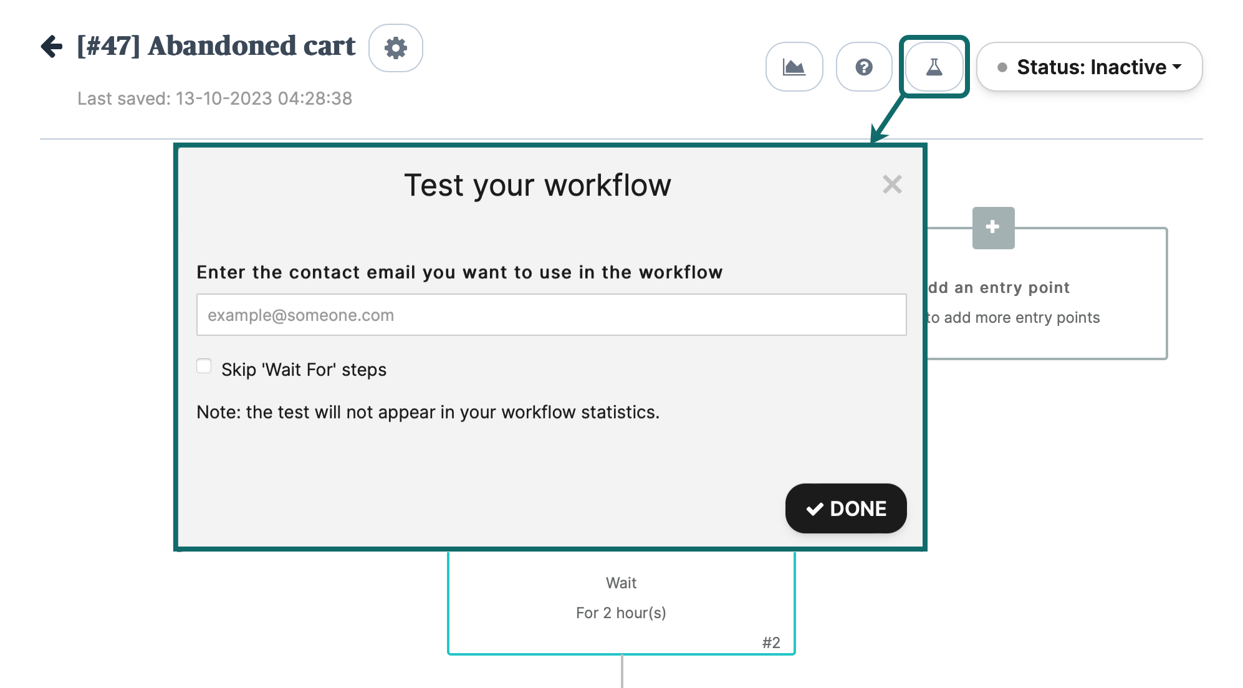The image size is (1243, 688).
Task: Click the [#47] Abandoned cart title
Action: (x=216, y=46)
